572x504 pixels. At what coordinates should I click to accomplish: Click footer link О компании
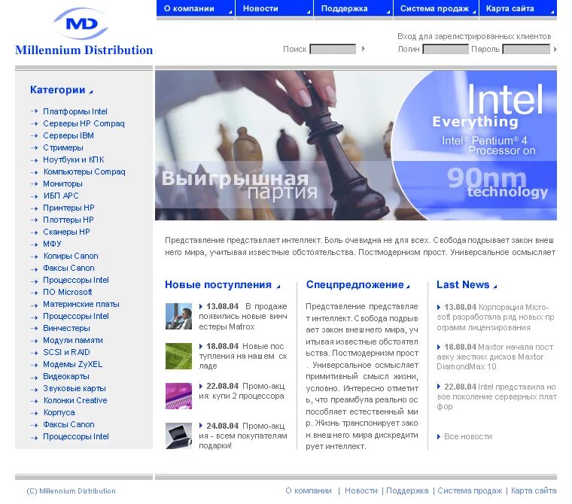coord(309,491)
